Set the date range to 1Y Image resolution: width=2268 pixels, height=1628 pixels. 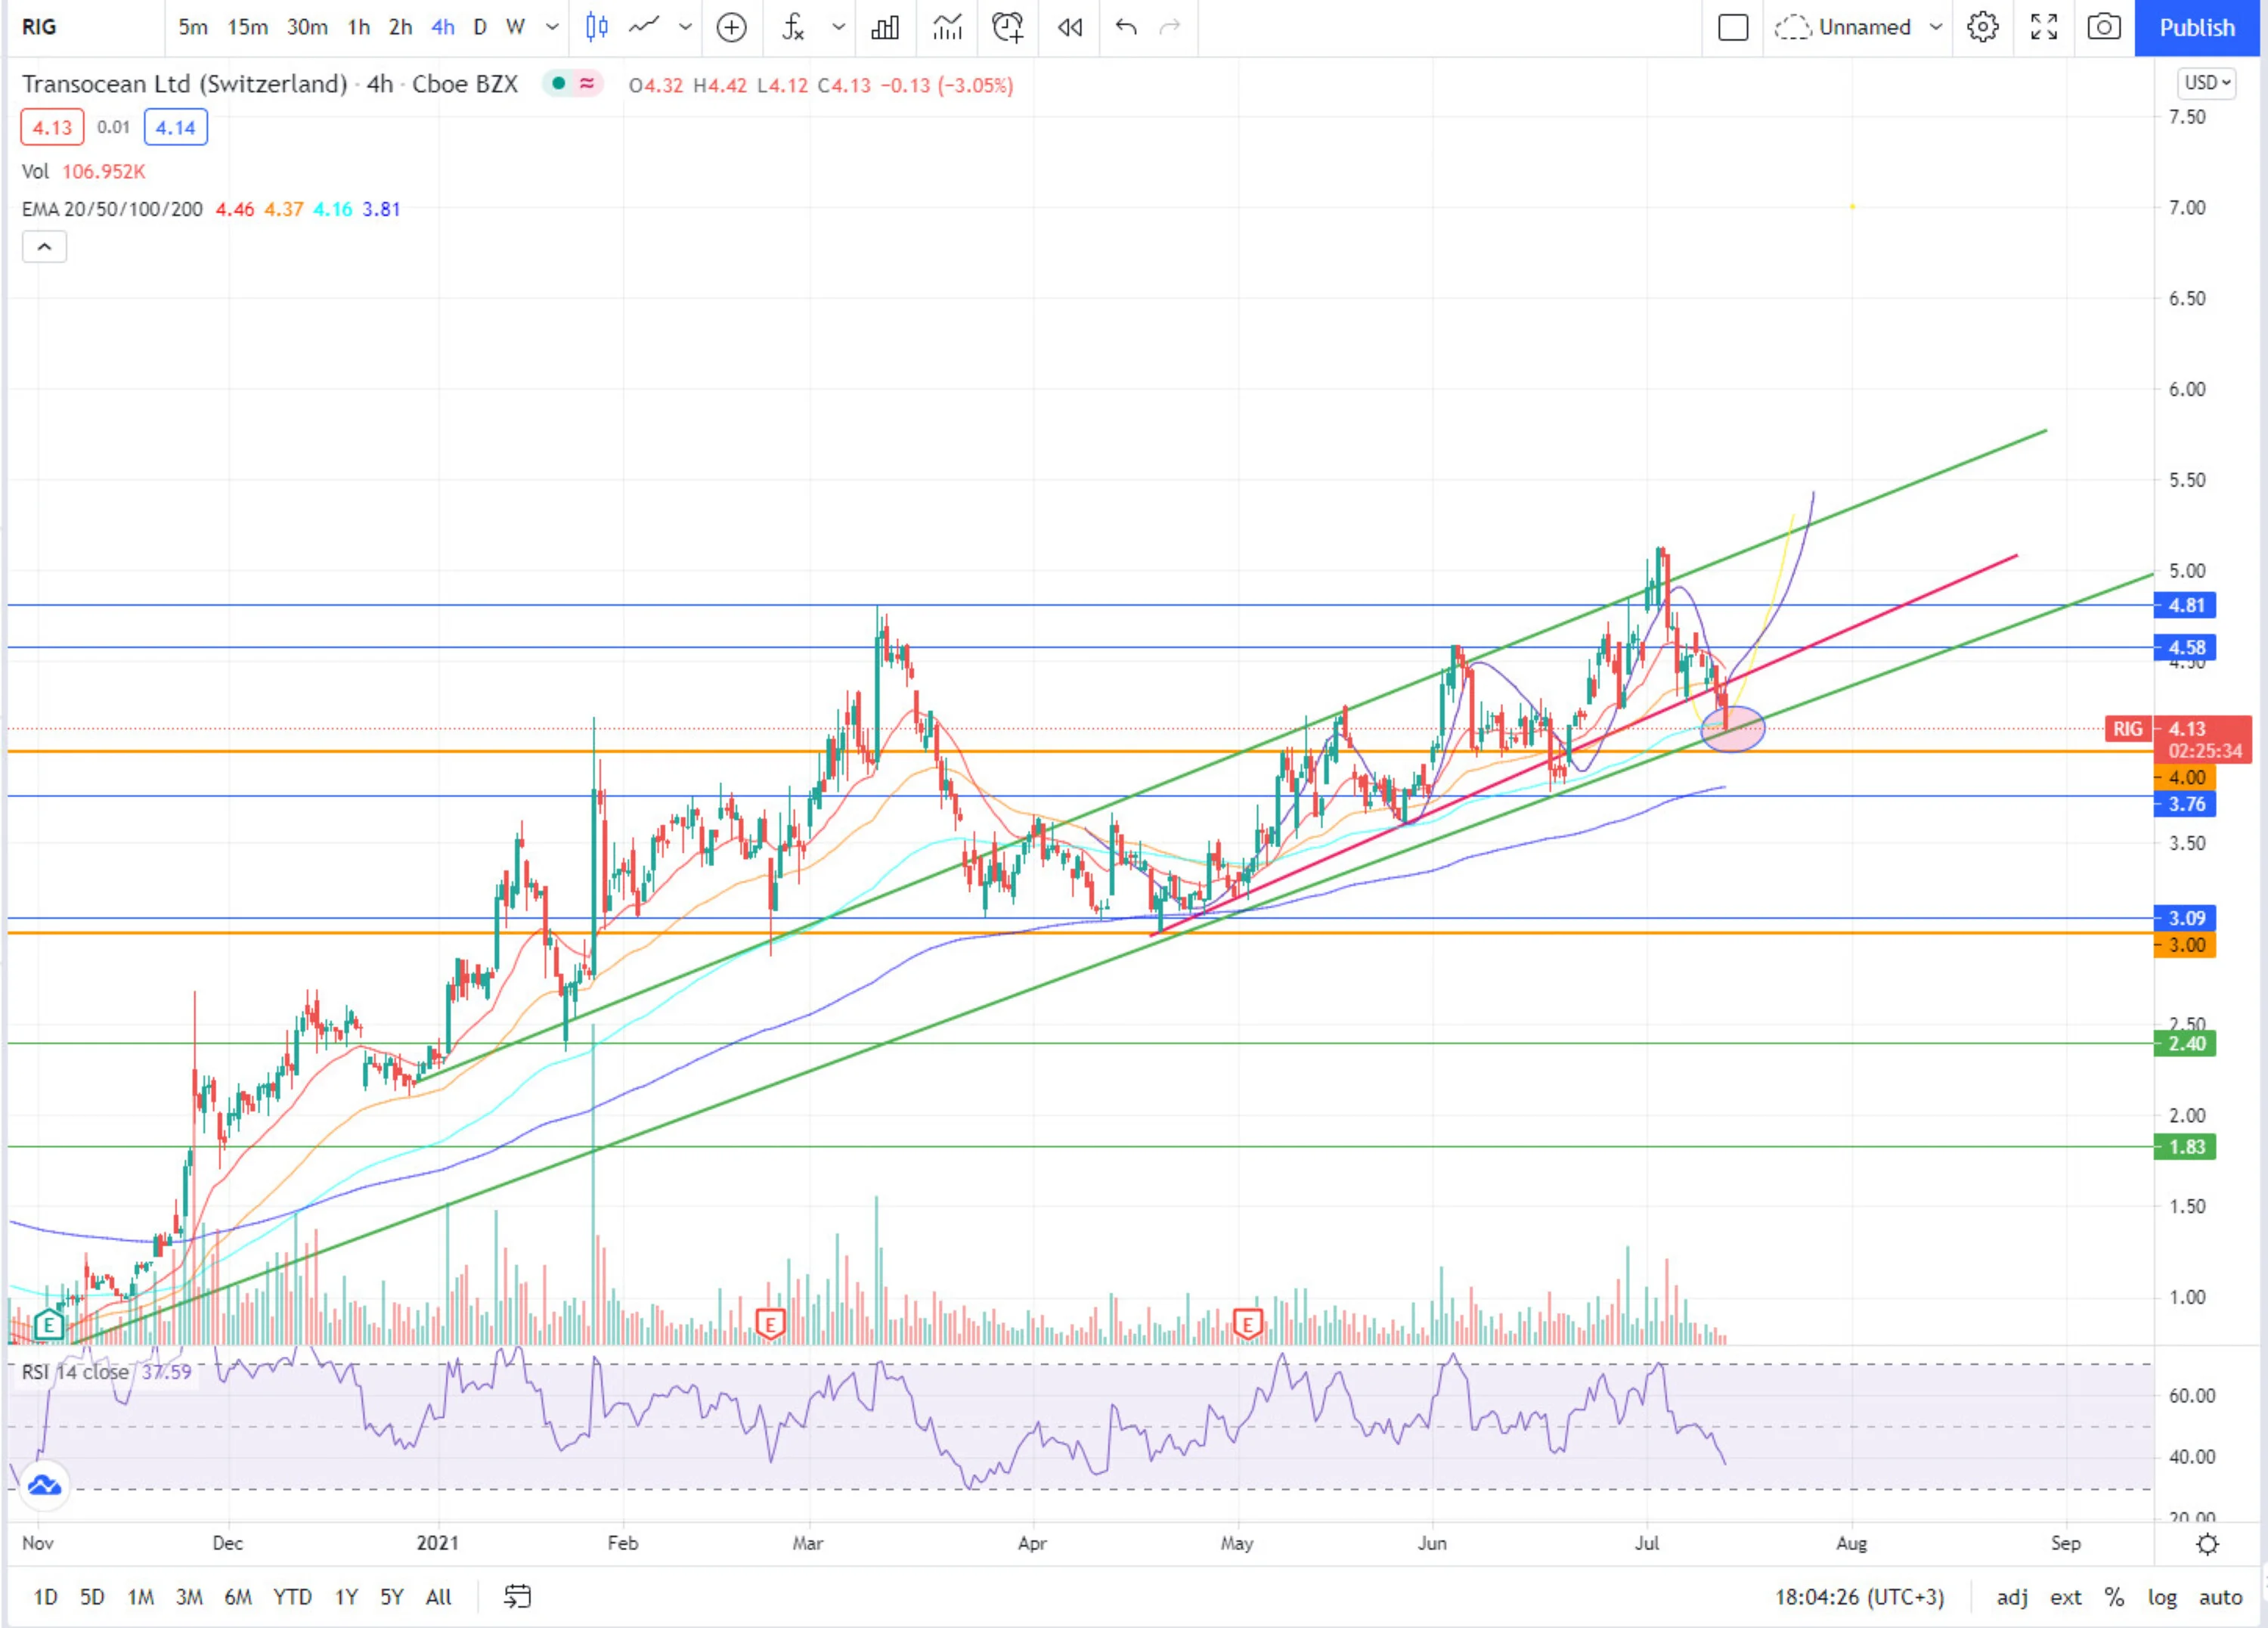point(346,1597)
